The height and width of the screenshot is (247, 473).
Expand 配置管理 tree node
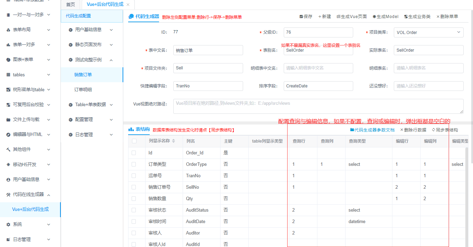pos(111,120)
